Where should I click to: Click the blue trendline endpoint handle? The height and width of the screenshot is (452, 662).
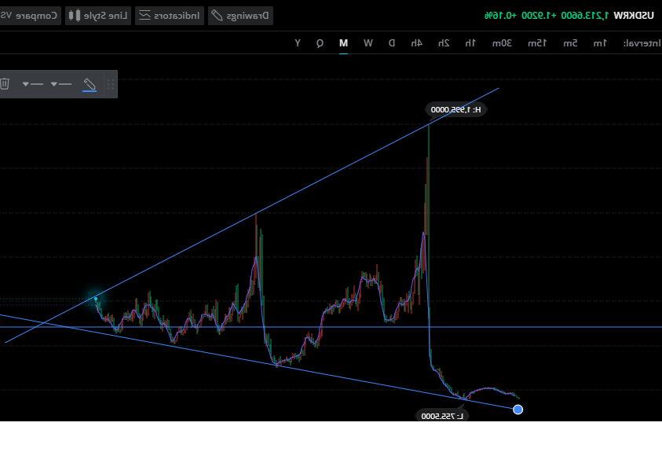(x=518, y=409)
